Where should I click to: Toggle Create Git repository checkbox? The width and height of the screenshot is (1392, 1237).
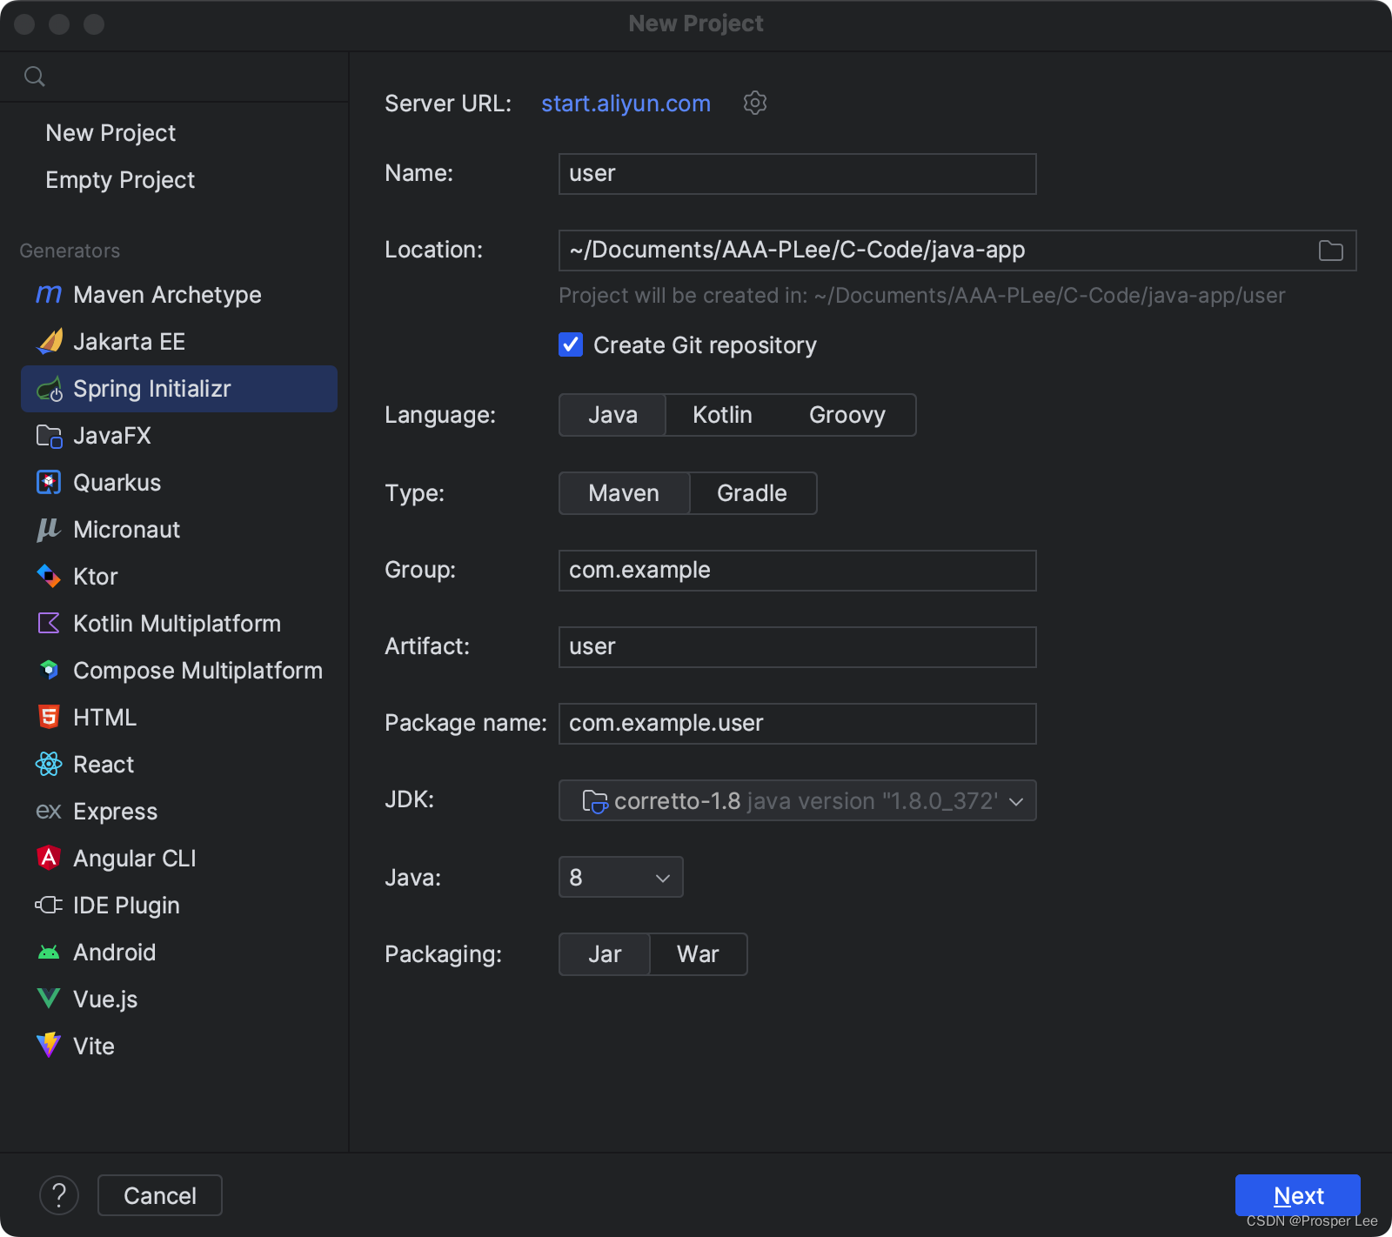[x=571, y=344]
